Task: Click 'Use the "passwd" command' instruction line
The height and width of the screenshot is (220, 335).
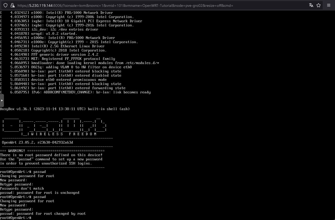Action: tap(51, 159)
